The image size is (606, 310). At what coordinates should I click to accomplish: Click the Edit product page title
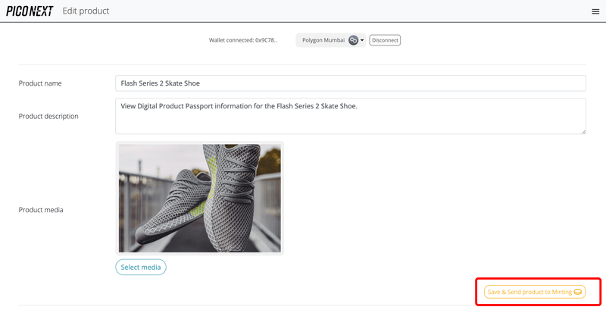pyautogui.click(x=86, y=11)
